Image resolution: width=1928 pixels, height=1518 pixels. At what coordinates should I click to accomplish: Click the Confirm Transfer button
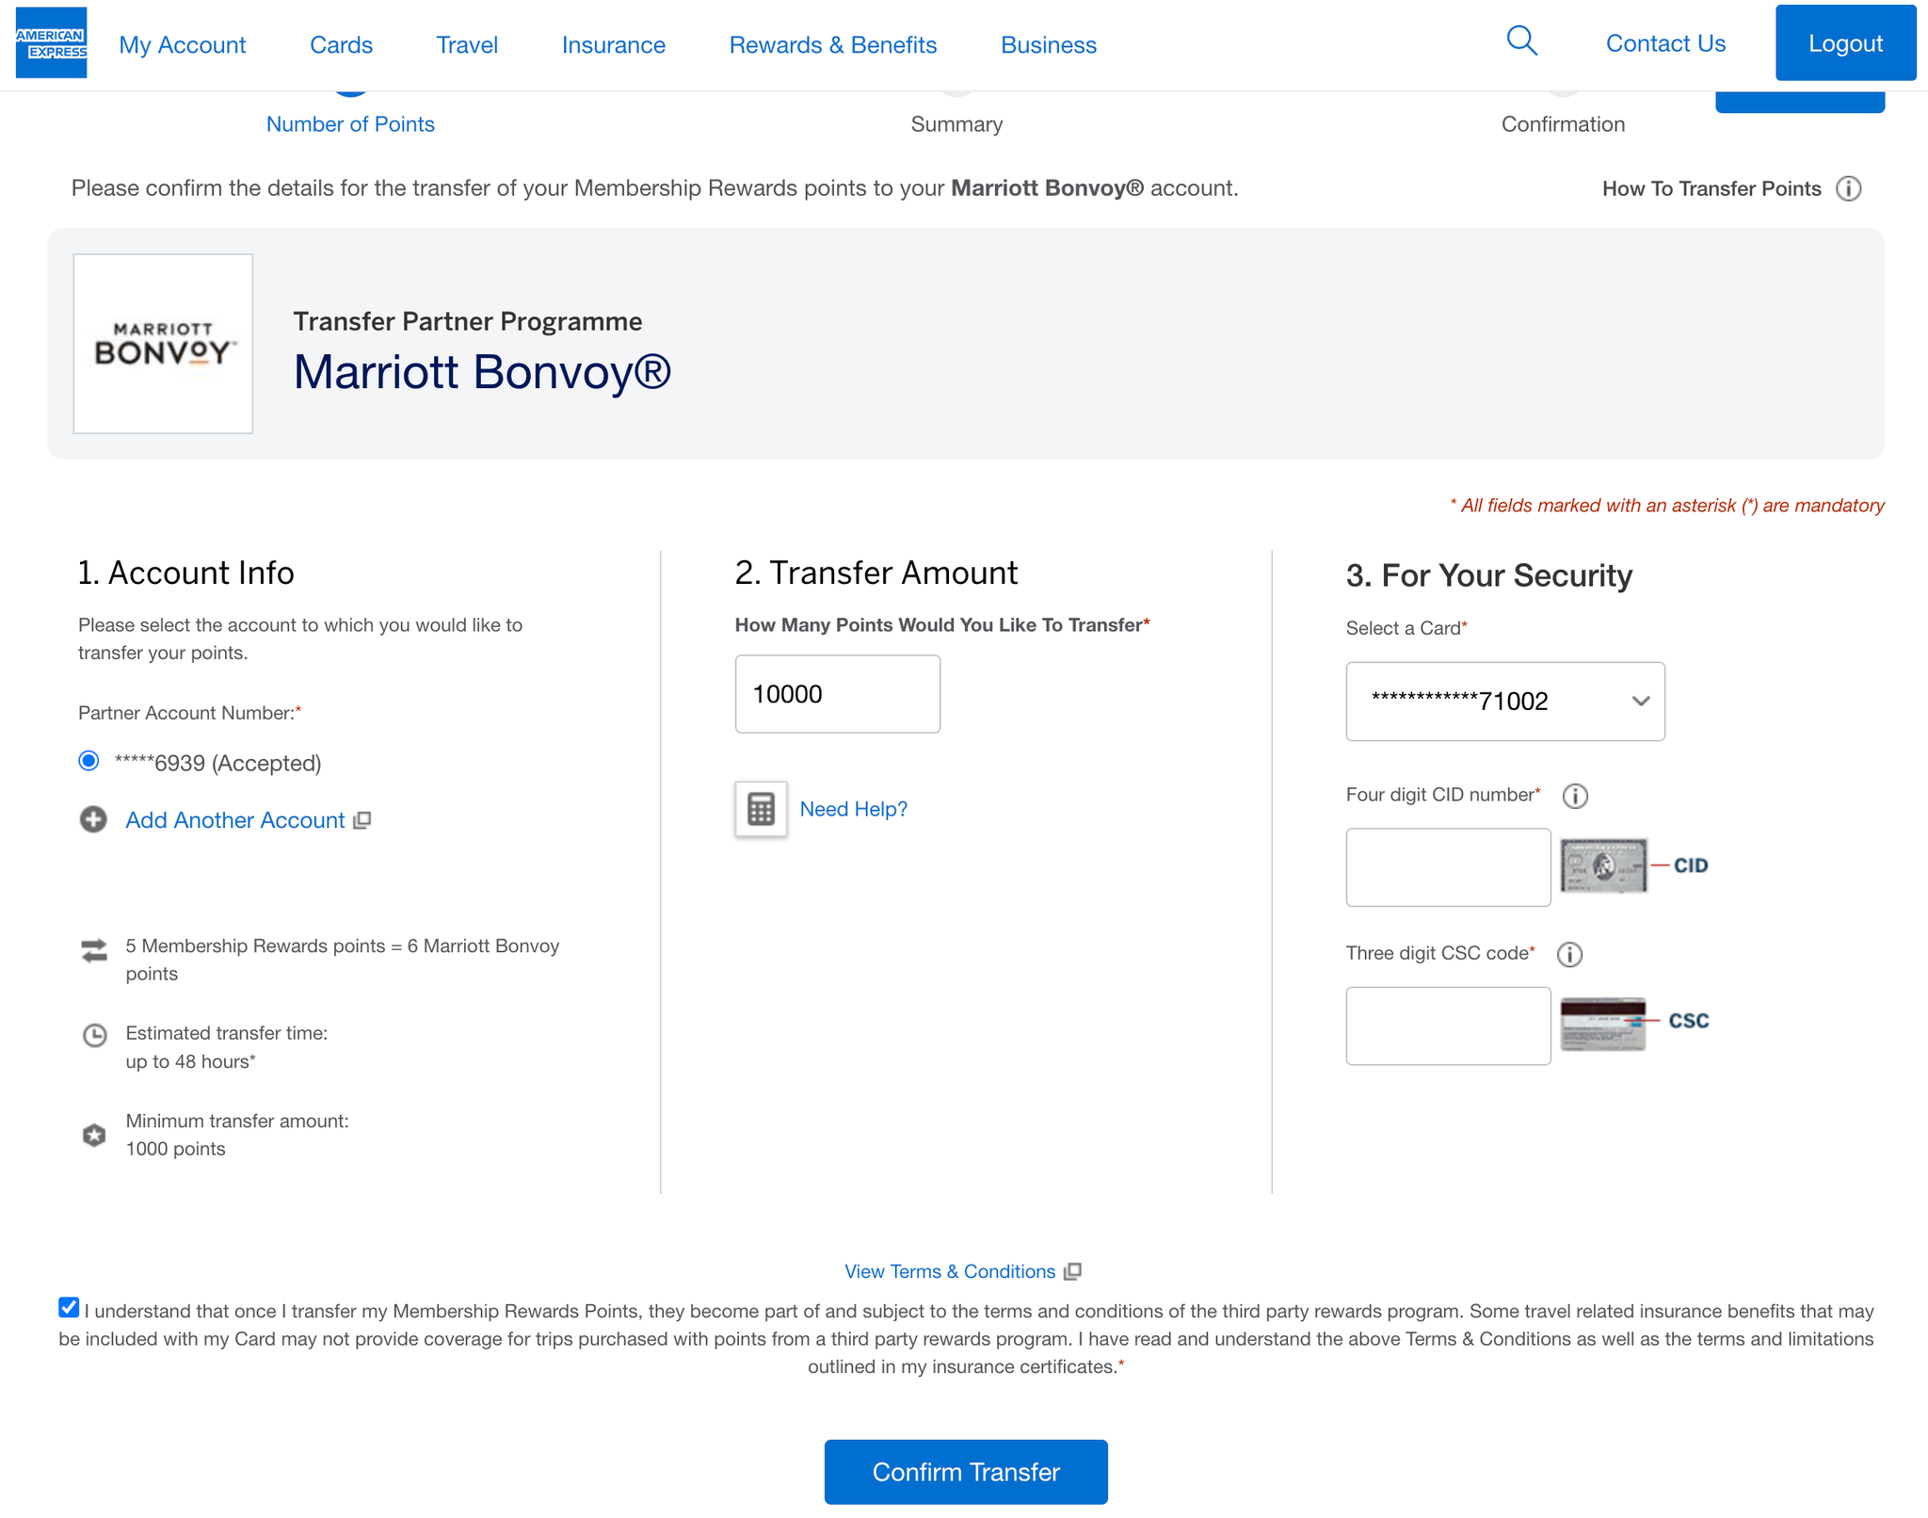click(966, 1472)
